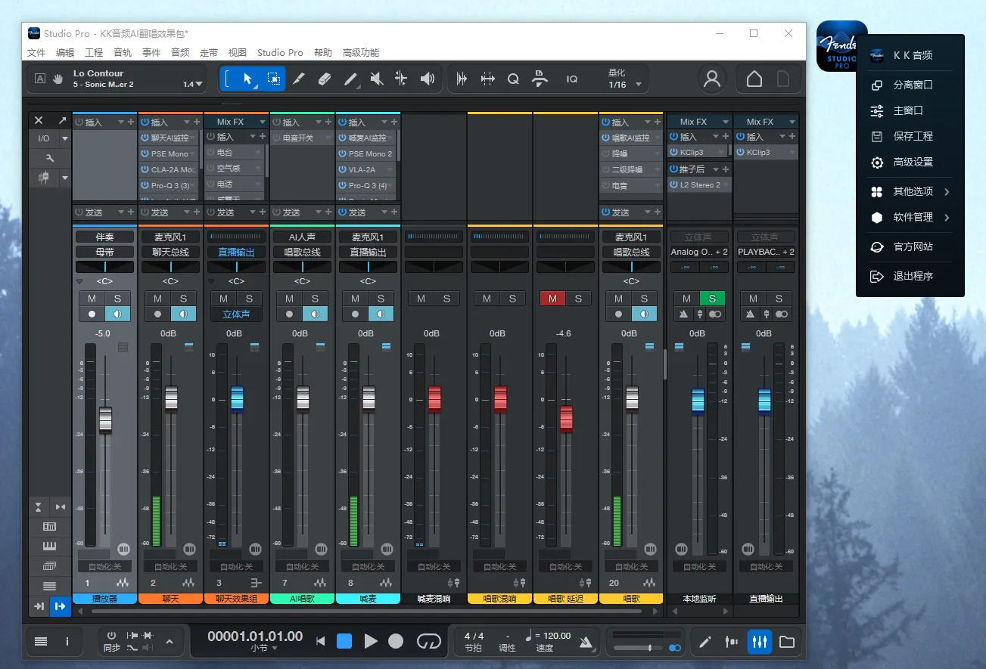Open the Browser folder icon
Image resolution: width=986 pixels, height=669 pixels.
click(x=787, y=642)
